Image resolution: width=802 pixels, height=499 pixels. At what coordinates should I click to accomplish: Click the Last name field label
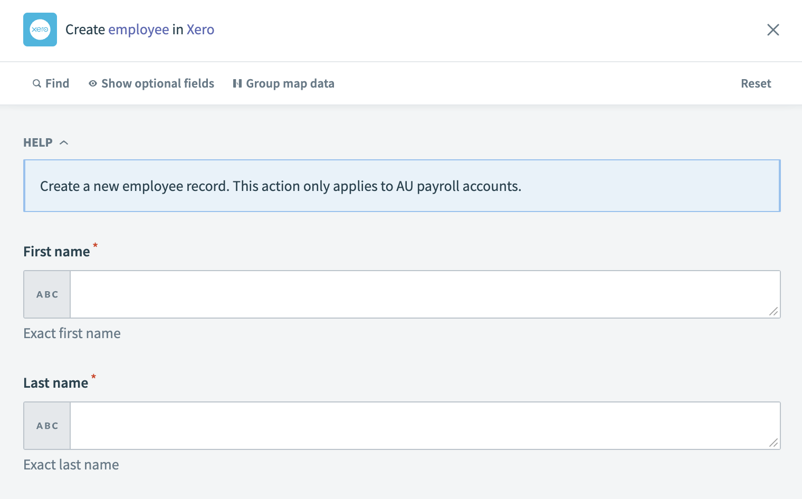(55, 383)
